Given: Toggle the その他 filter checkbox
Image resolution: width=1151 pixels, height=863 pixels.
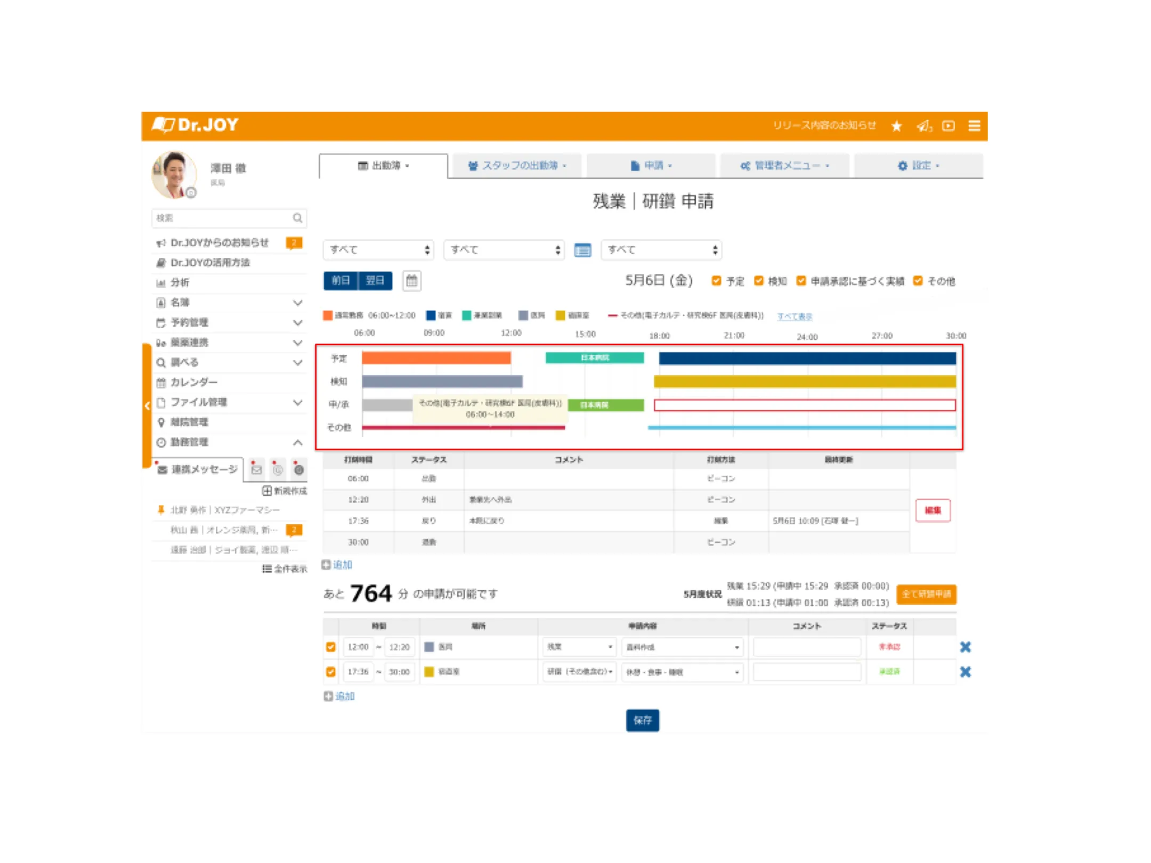Looking at the screenshot, I should (x=918, y=281).
